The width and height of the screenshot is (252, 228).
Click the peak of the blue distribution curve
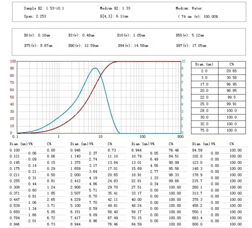[x=95, y=68]
